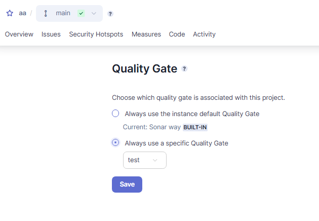Select specific Quality Gate radio button
319x221 pixels.
tap(115, 142)
